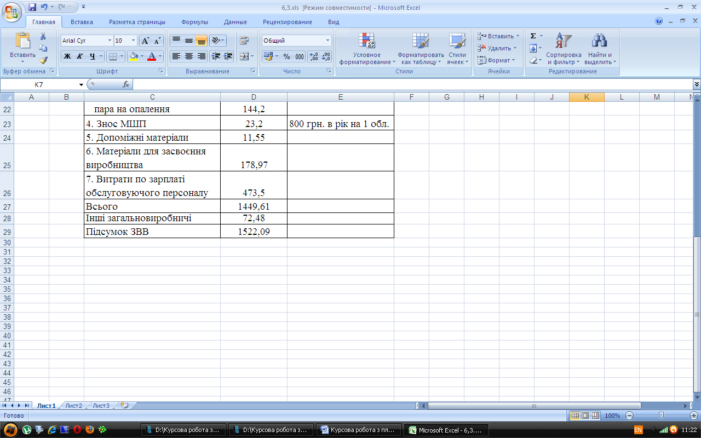Save the workbook from Quick Access toolbar
The image size is (701, 438).
(32, 7)
